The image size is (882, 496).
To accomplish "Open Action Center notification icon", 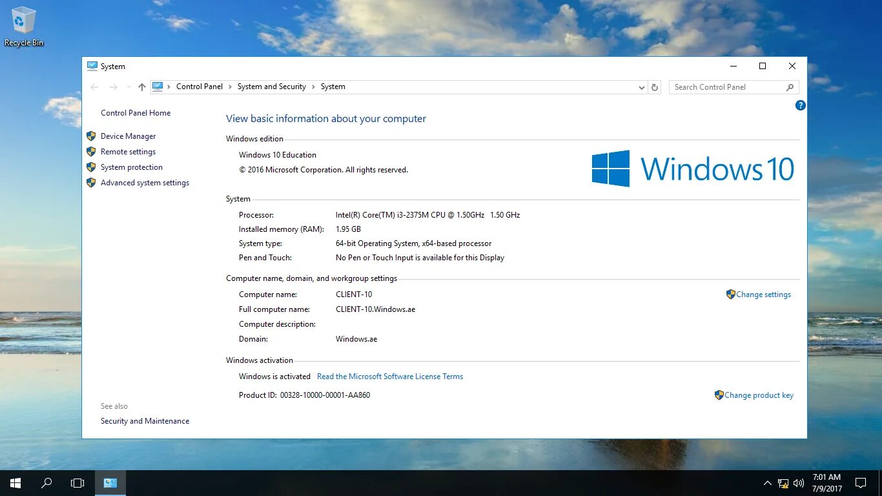I will 861,482.
